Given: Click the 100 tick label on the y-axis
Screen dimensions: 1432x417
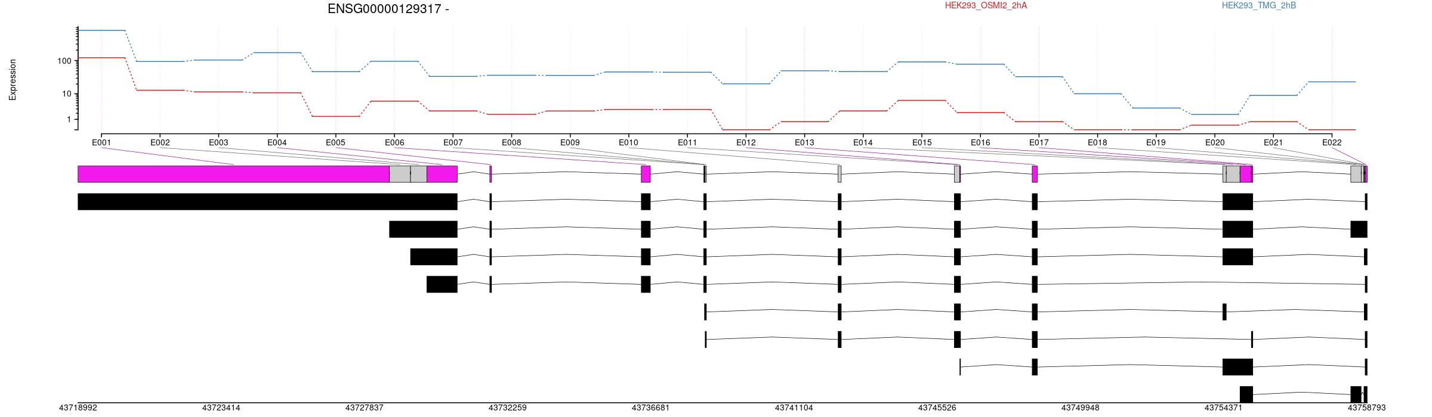Looking at the screenshot, I should click(64, 61).
